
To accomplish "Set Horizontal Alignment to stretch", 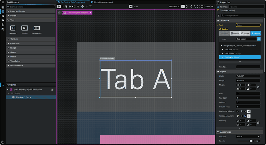I will (249, 111).
